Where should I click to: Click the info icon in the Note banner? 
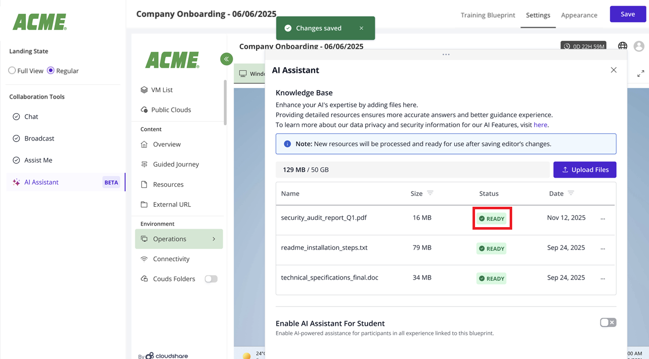pos(287,144)
